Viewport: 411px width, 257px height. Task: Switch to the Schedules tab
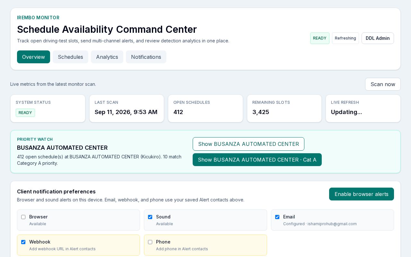tap(70, 57)
